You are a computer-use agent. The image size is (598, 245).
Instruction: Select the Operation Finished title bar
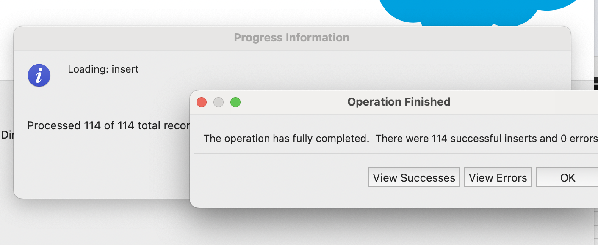coord(398,102)
